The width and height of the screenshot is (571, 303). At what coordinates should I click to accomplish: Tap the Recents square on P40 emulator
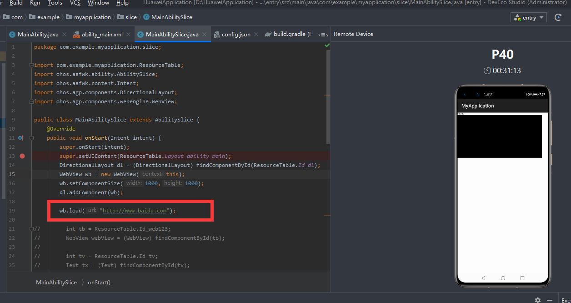(x=522, y=278)
